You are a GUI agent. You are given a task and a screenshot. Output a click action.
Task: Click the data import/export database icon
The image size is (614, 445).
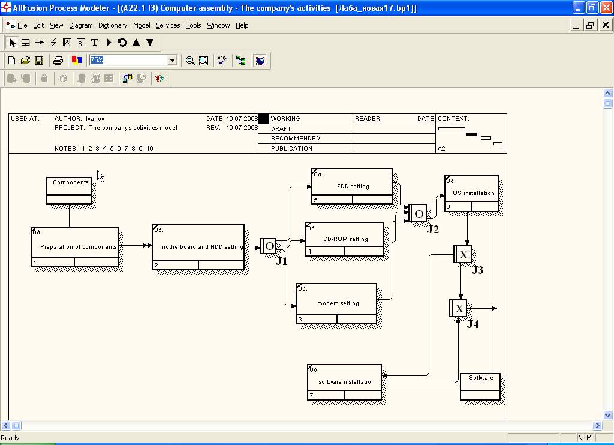click(127, 79)
